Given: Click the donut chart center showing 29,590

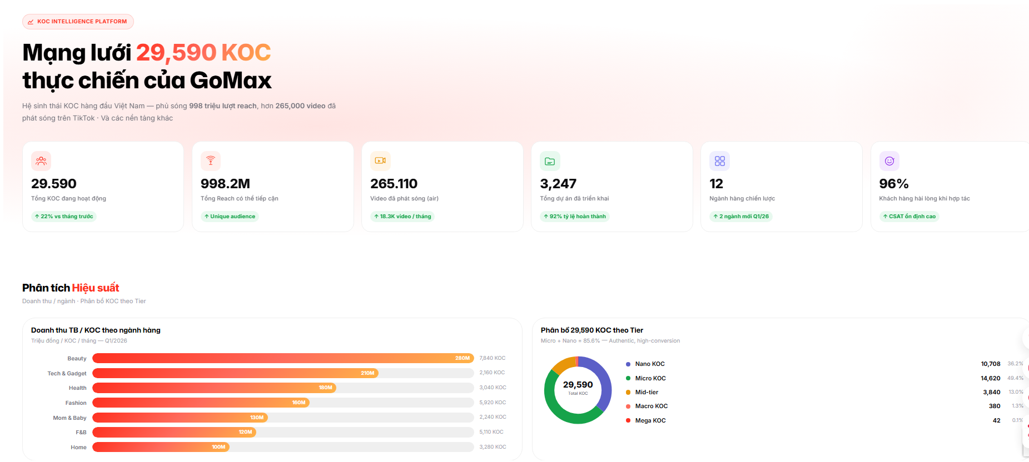Looking at the screenshot, I should 578,388.
